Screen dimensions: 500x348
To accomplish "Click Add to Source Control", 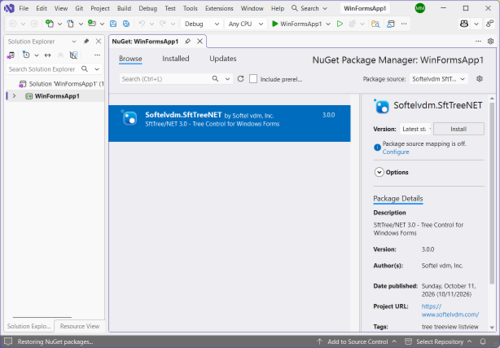I will 357,341.
